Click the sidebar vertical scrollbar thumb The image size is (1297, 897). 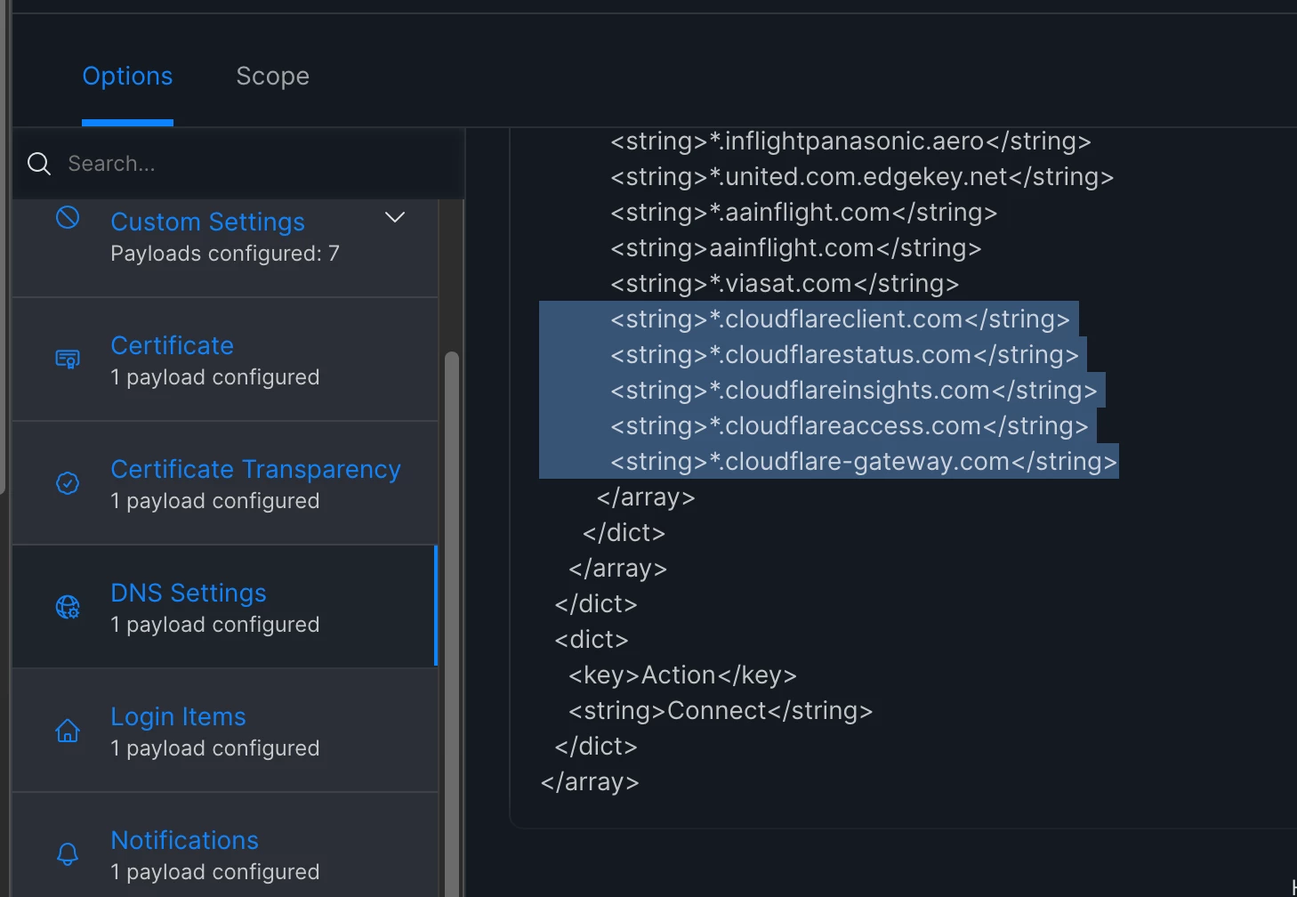click(452, 623)
